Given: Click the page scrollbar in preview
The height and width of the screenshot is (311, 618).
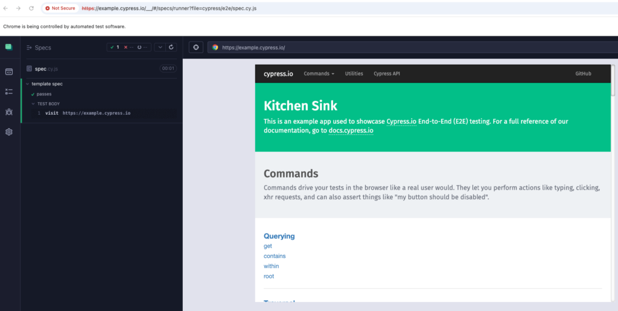Looking at the screenshot, I should [x=613, y=80].
